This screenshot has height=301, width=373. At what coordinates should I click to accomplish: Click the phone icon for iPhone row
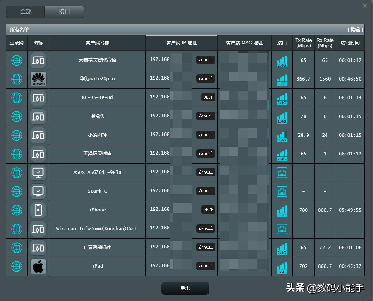38,210
